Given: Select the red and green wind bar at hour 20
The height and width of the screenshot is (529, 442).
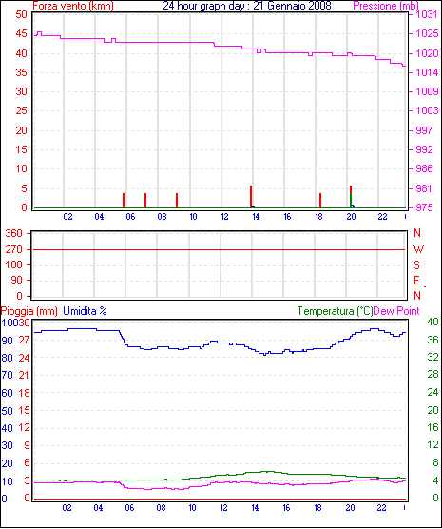Looking at the screenshot, I should click(x=351, y=197).
